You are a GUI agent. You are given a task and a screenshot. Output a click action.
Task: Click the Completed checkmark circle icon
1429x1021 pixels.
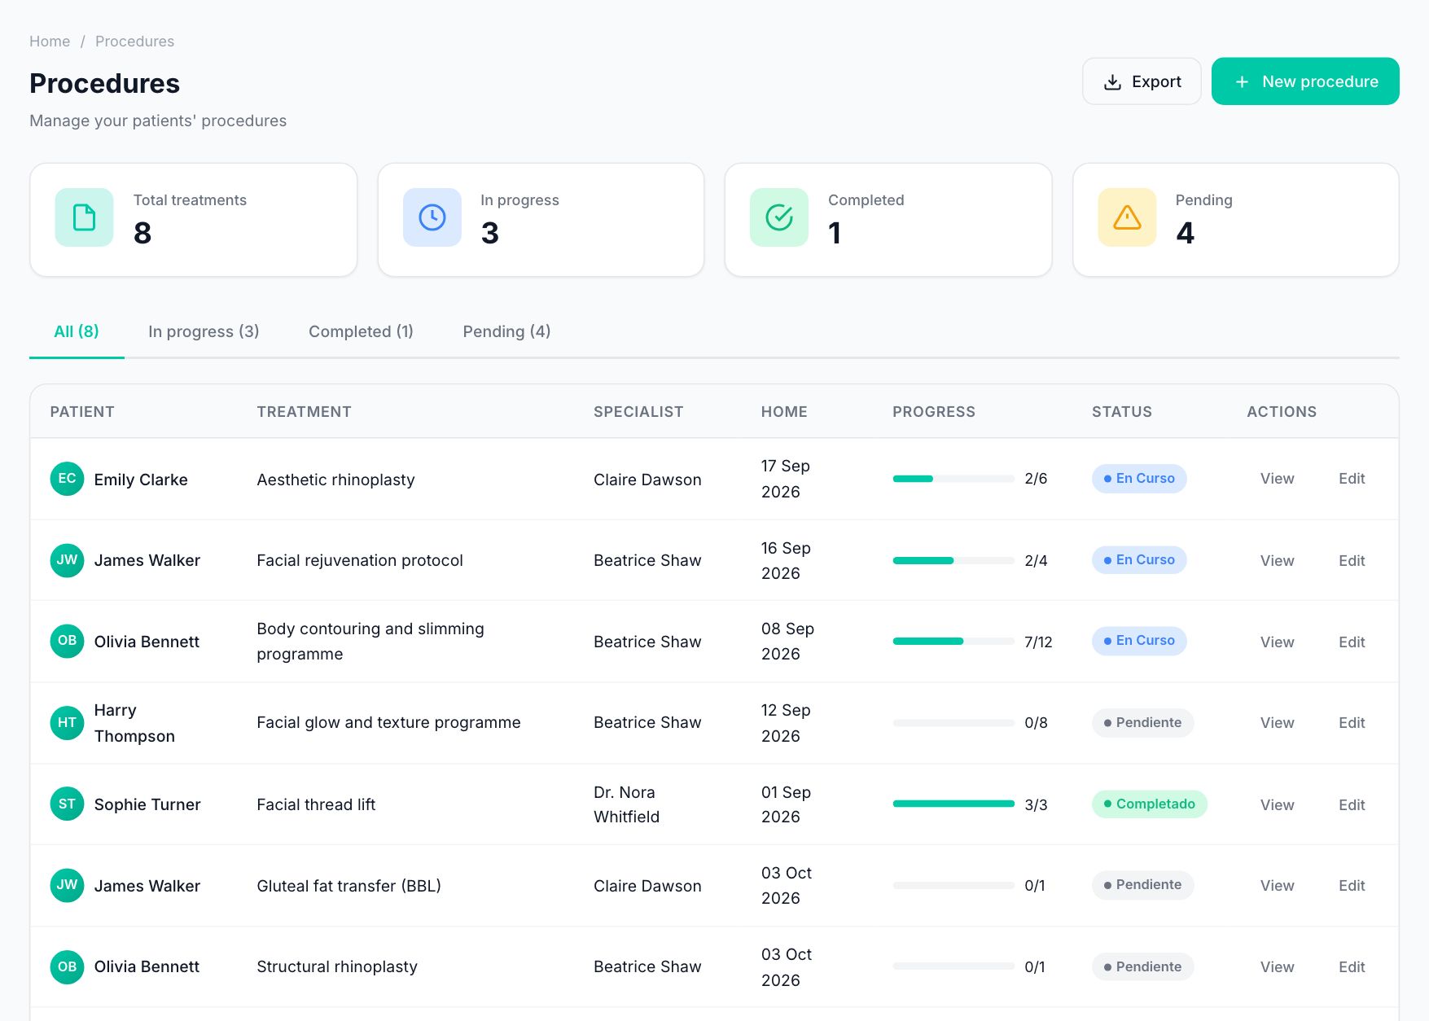(779, 217)
